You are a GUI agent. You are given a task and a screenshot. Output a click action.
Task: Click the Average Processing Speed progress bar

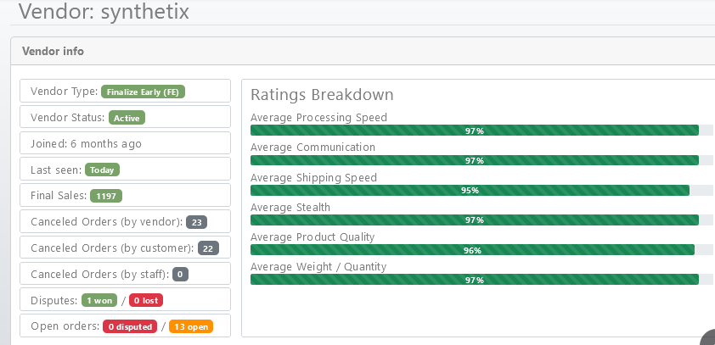tap(474, 131)
